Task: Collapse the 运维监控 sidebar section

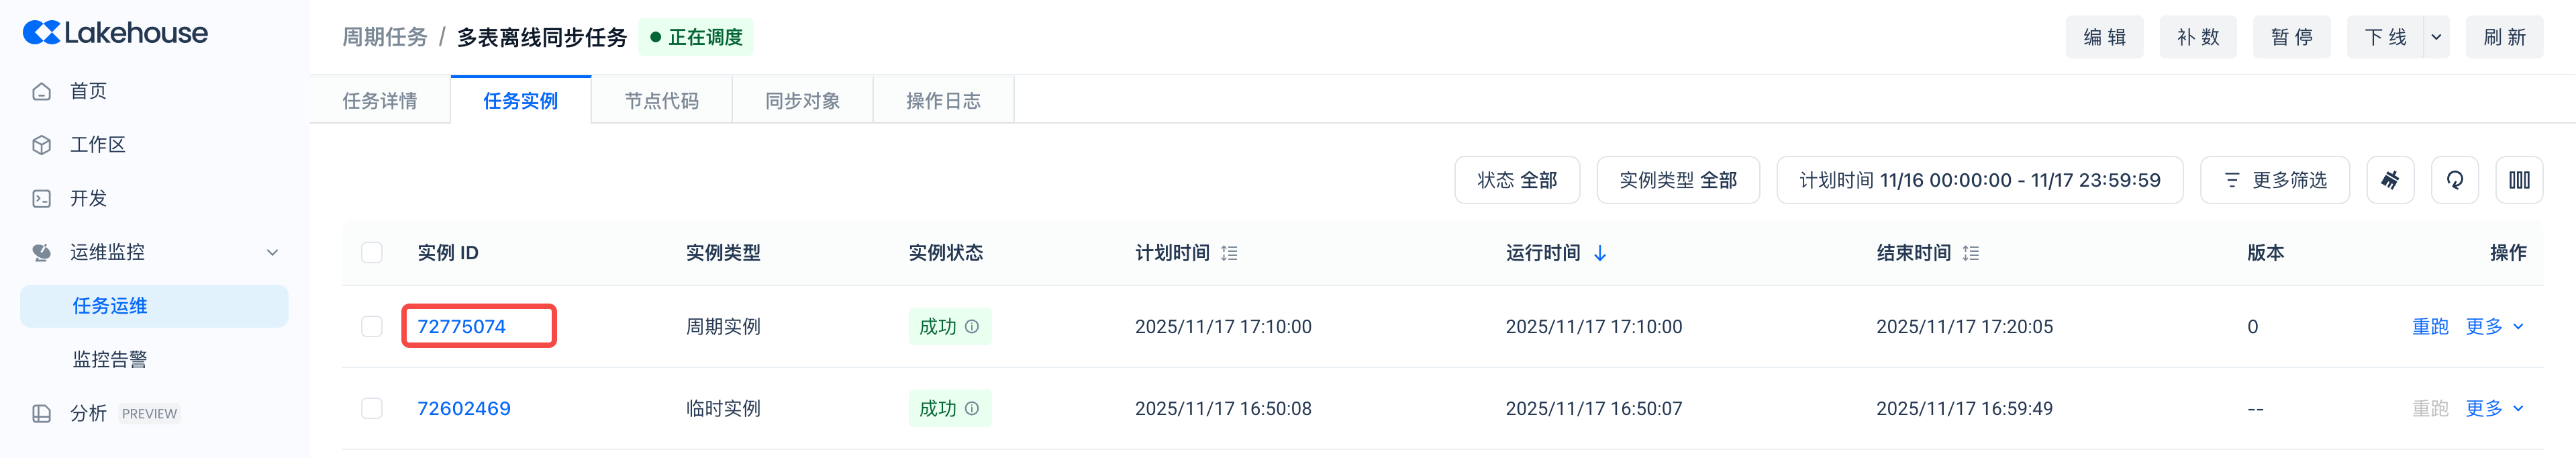Action: (272, 252)
